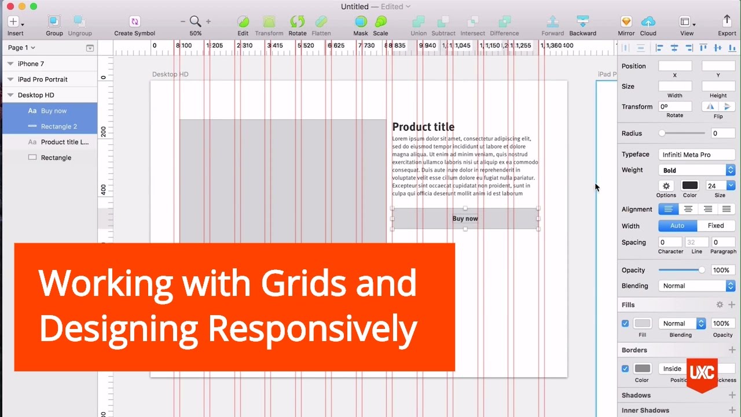Image resolution: width=741 pixels, height=417 pixels.
Task: Open the text Color swatch
Action: (690, 185)
